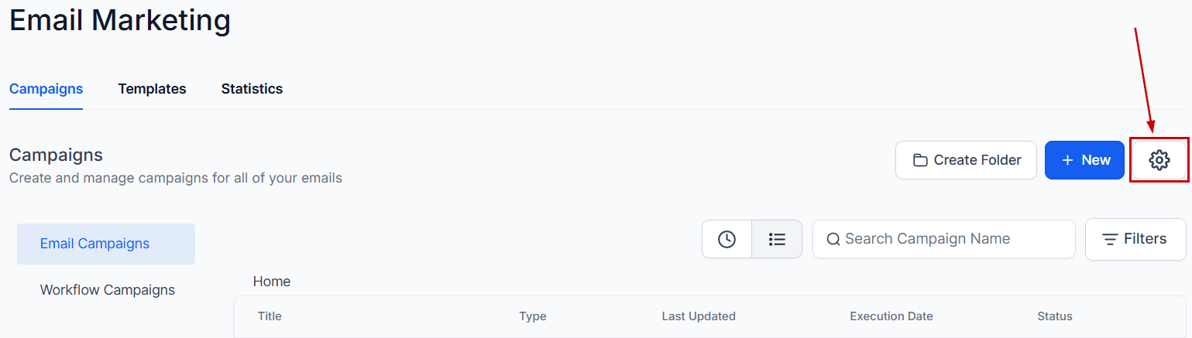
Task: Switch to list view layout
Action: 777,239
